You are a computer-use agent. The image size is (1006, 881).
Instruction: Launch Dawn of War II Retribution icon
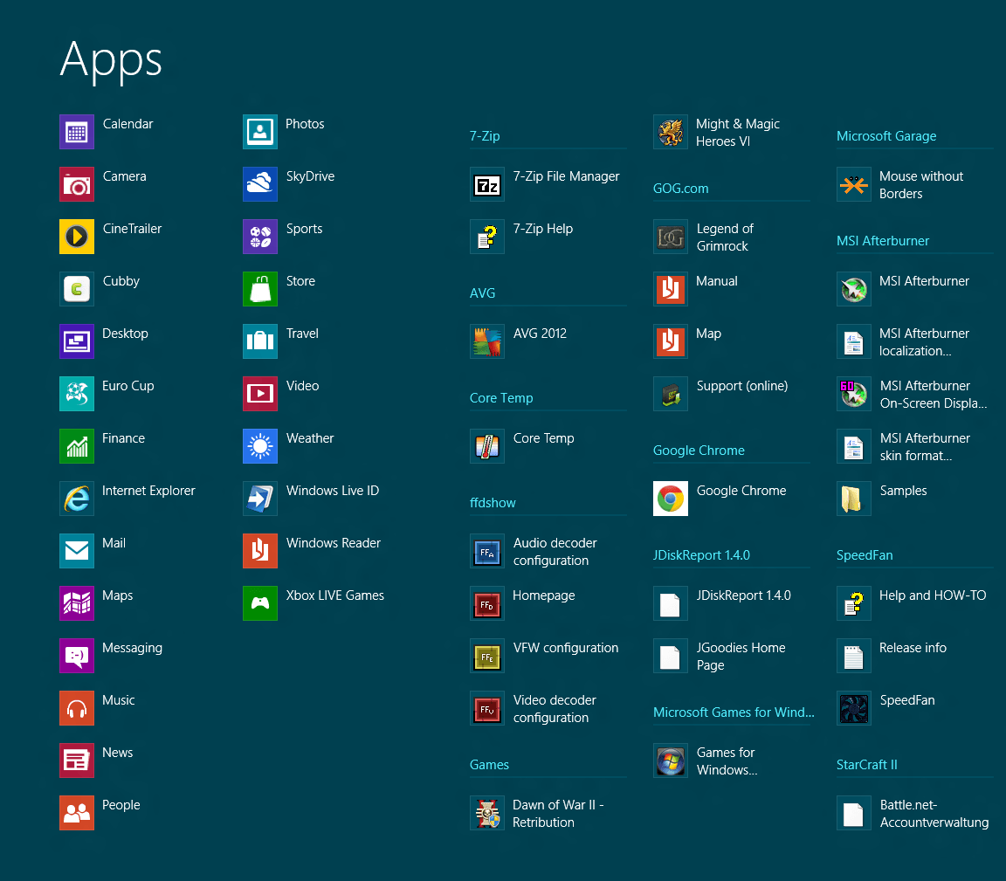click(487, 813)
